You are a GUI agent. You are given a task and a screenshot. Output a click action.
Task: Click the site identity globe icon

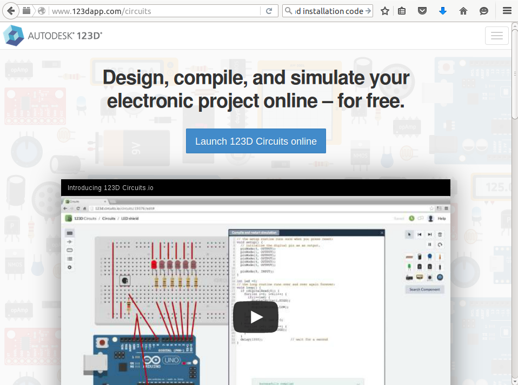click(x=42, y=11)
